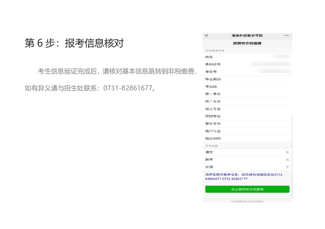Click the blue 招生处 contact notice text

click(244, 177)
